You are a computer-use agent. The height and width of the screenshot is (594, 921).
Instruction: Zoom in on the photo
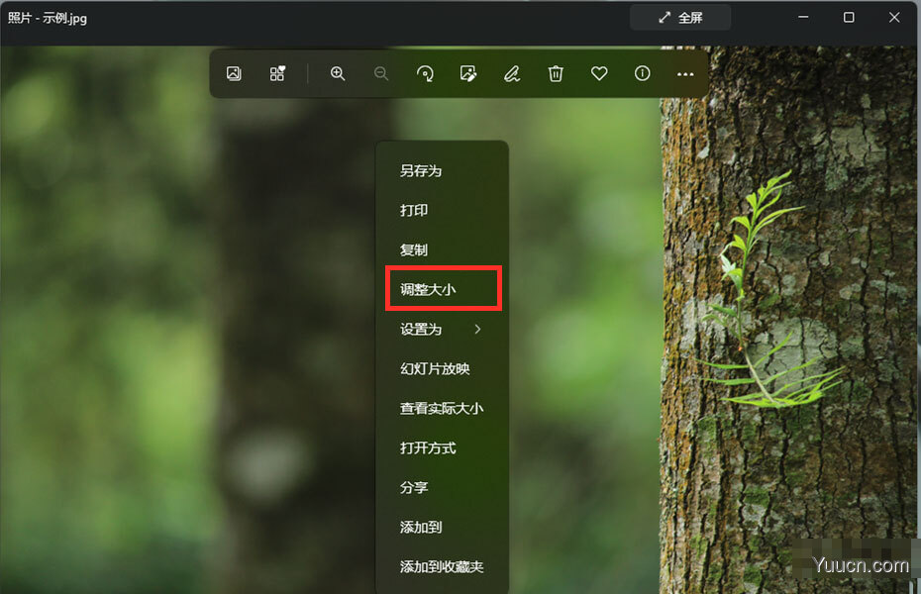click(x=338, y=74)
